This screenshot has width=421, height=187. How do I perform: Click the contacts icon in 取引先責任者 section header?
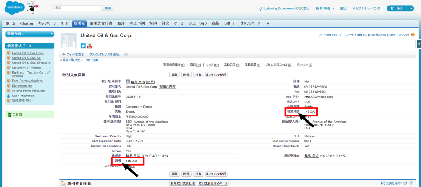tap(64, 183)
